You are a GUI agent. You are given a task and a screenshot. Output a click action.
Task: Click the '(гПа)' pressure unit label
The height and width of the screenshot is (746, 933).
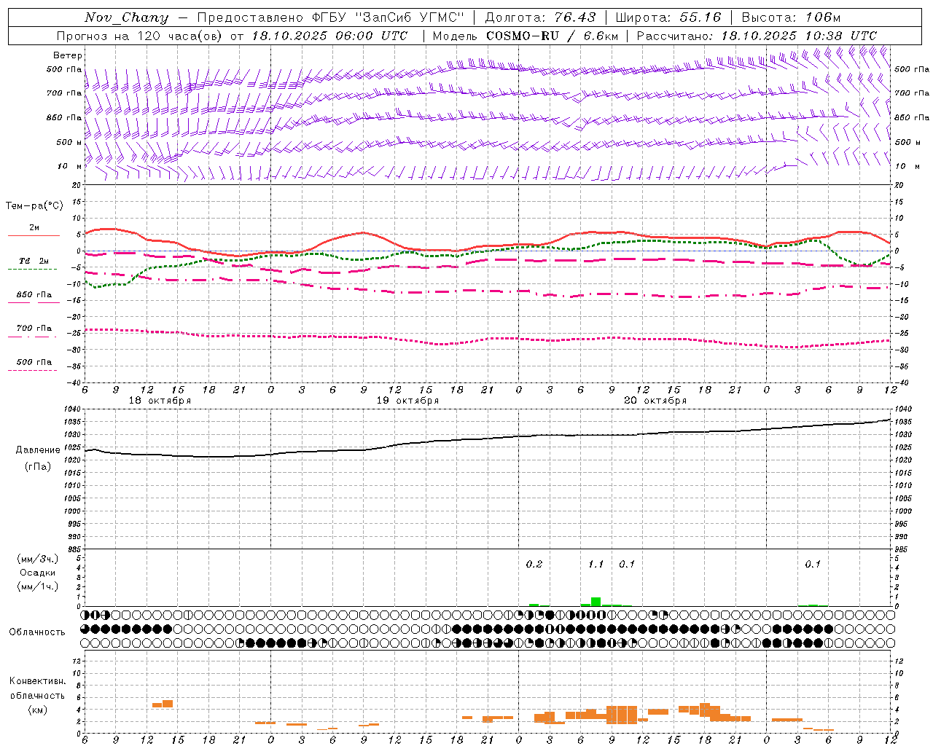[x=37, y=467]
